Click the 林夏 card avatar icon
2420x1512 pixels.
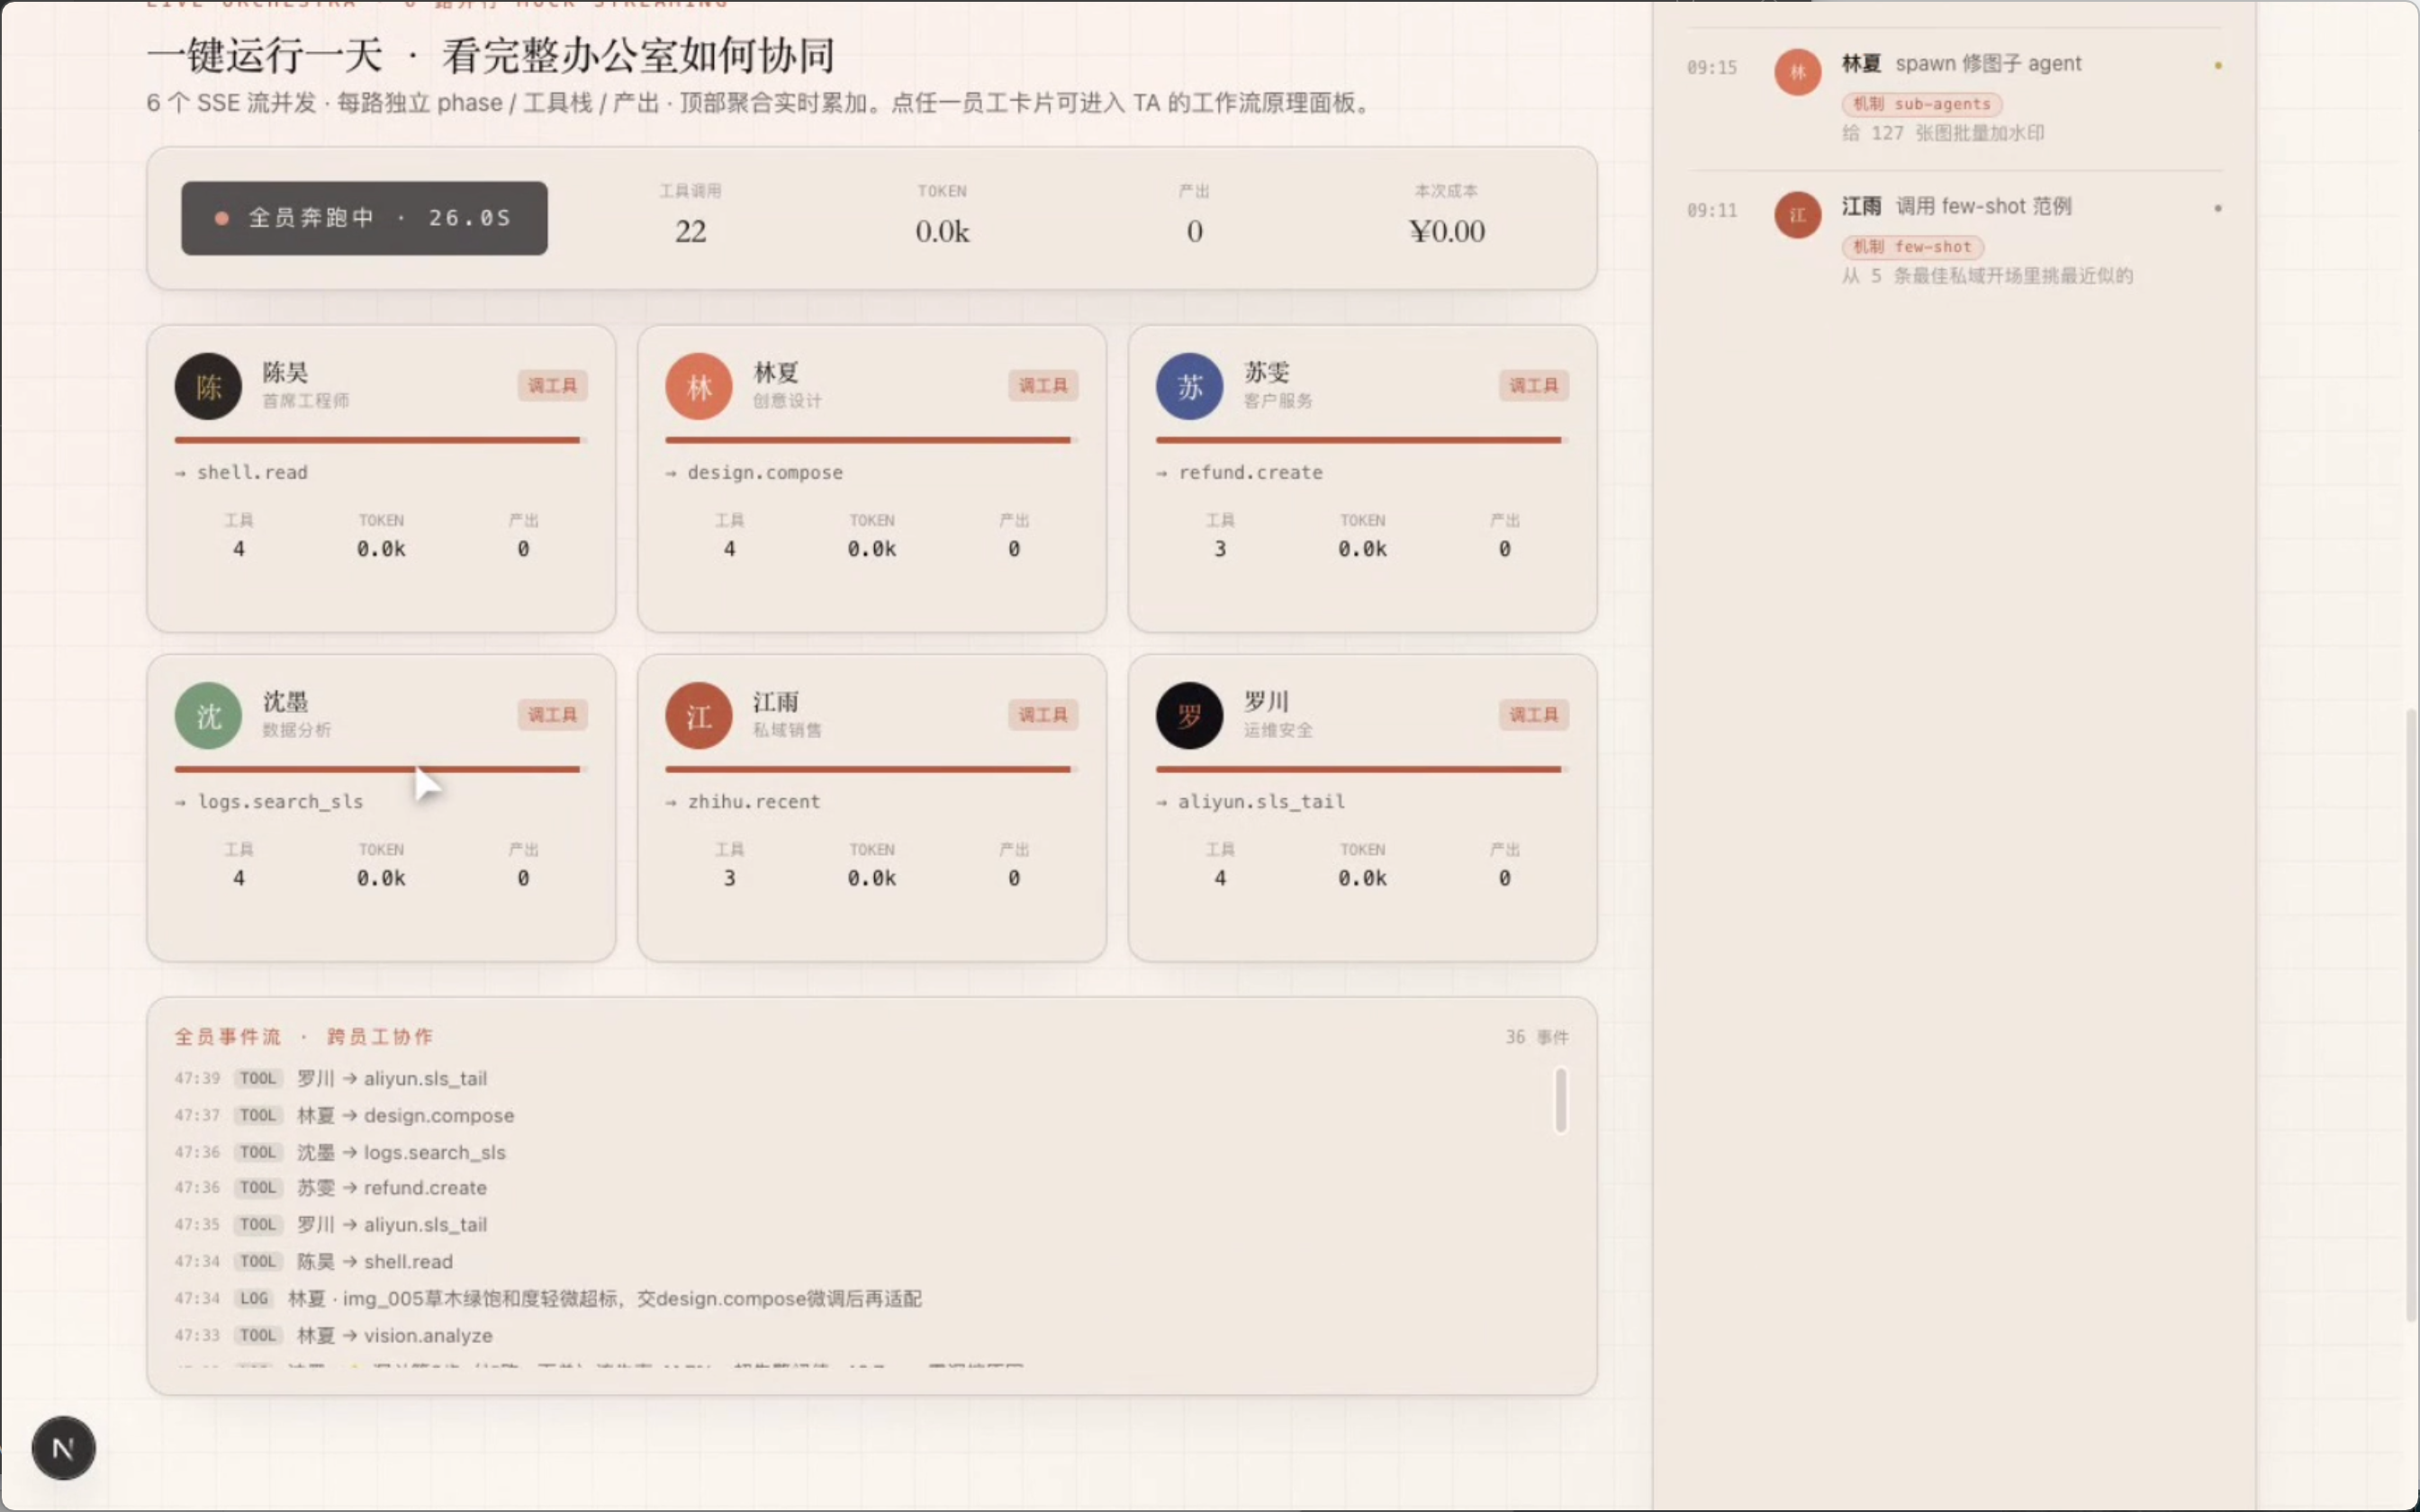pyautogui.click(x=698, y=386)
